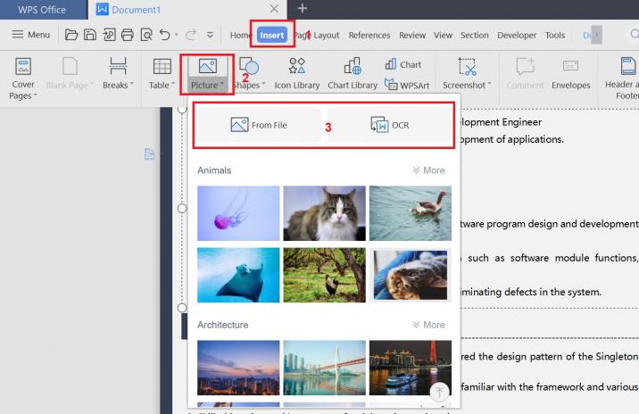This screenshot has height=414, width=639.
Task: Open Header and Footer tool
Action: point(622,79)
